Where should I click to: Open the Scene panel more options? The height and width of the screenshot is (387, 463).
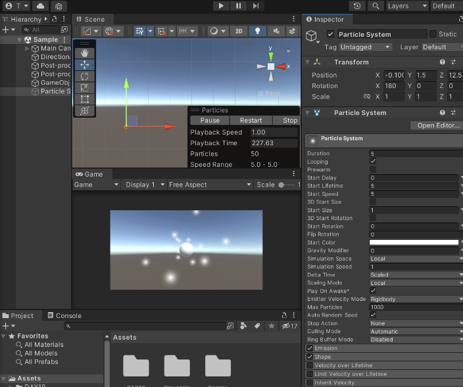pos(293,19)
